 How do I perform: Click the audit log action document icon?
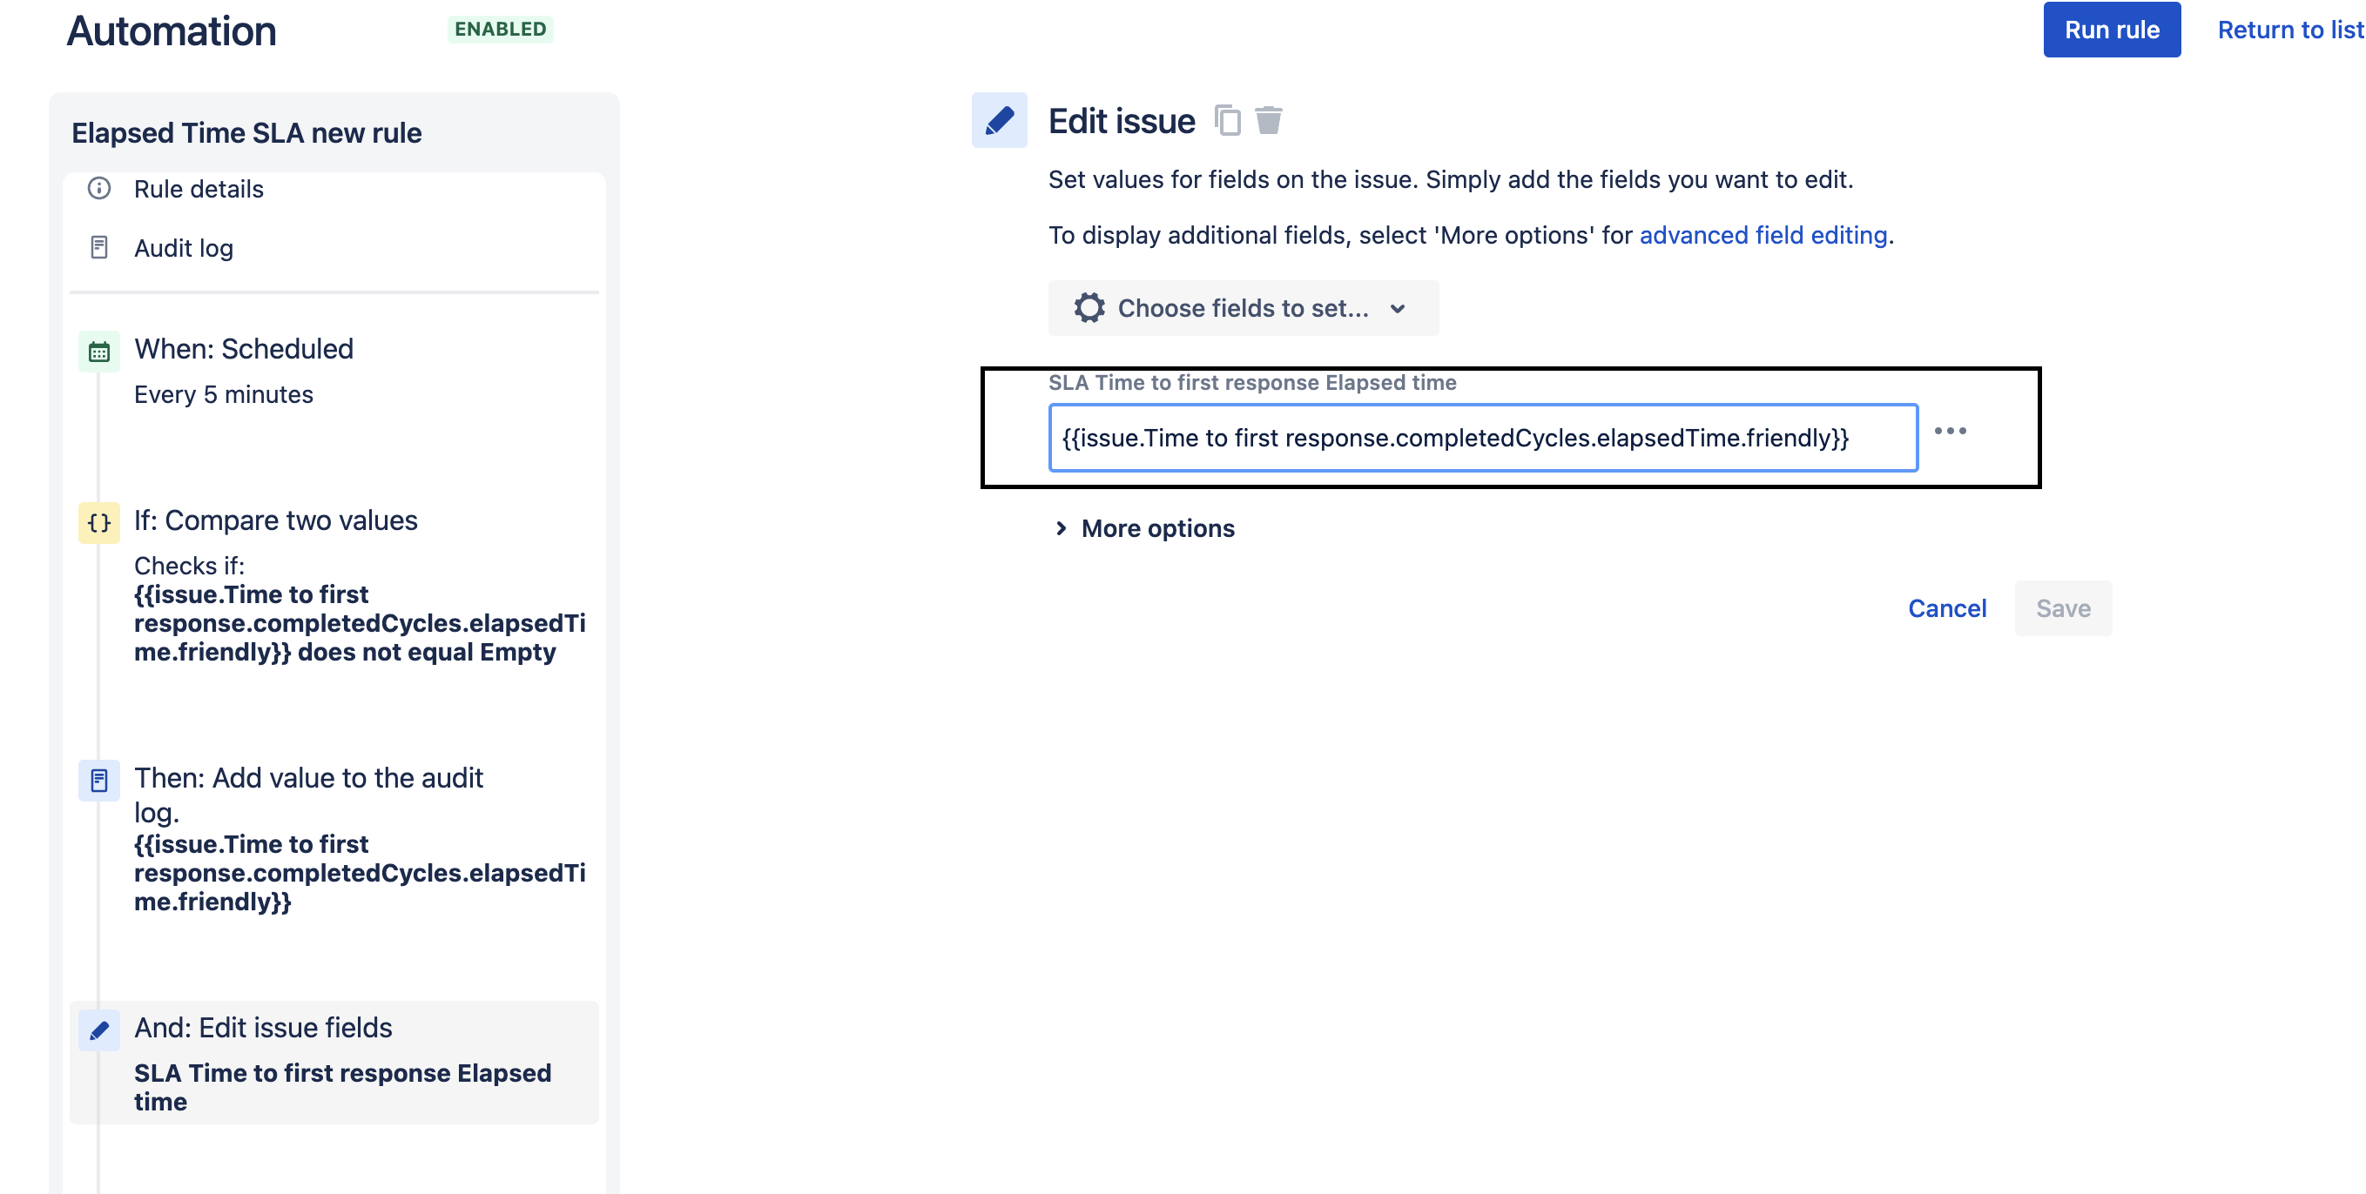pyautogui.click(x=99, y=780)
